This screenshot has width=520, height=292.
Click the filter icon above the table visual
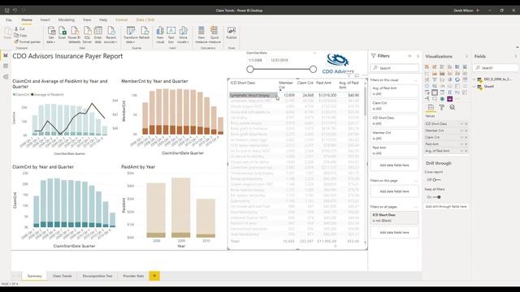tap(349, 75)
